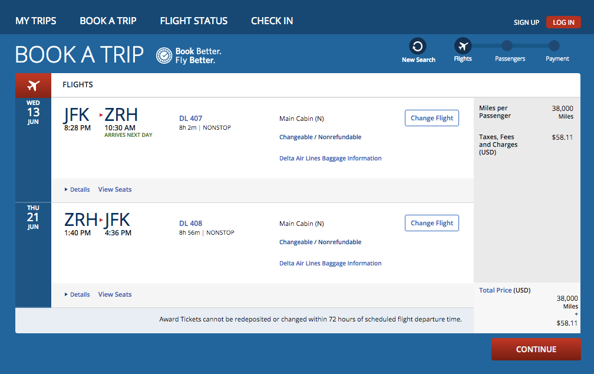594x374 pixels.
Task: Change the DL 408 return flight
Action: pyautogui.click(x=432, y=223)
